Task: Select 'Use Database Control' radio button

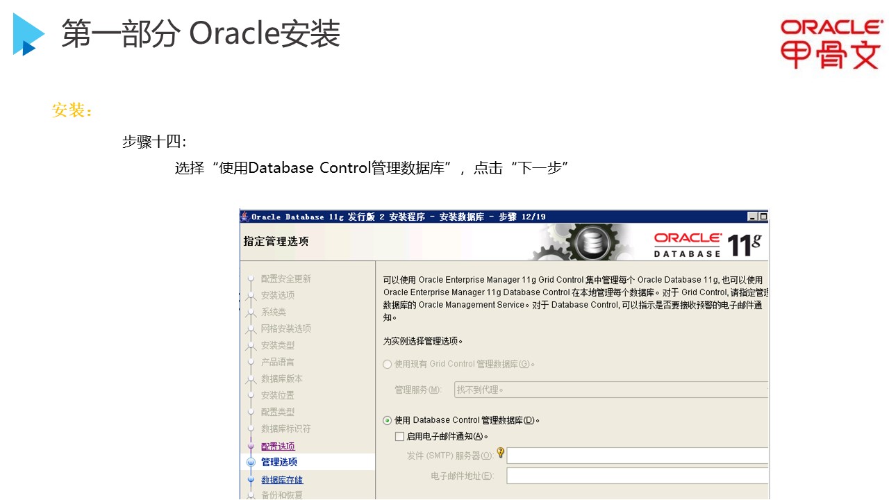Action: click(388, 420)
